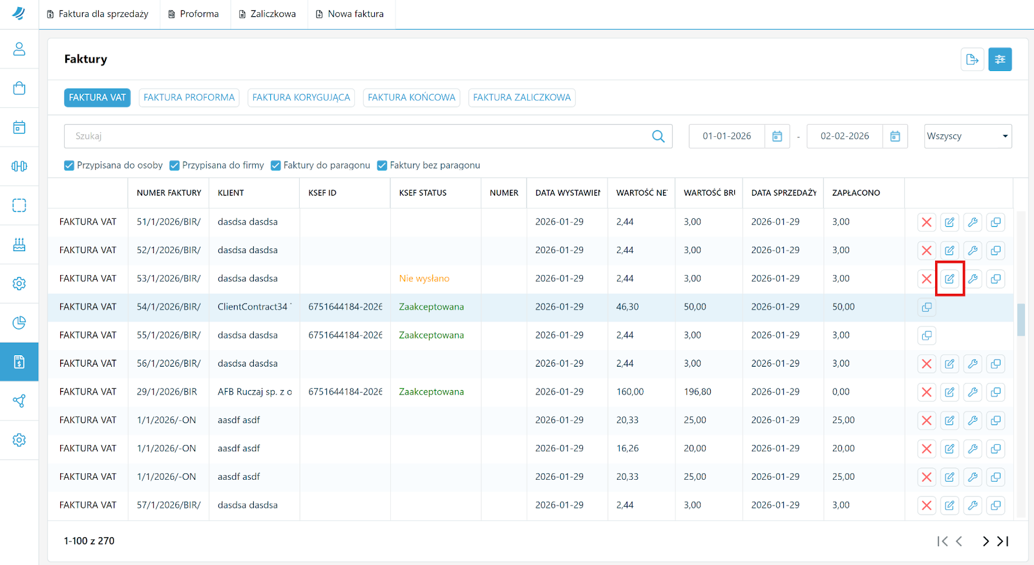1034x565 pixels.
Task: Open the pie chart reports sidebar icon
Action: tap(19, 323)
